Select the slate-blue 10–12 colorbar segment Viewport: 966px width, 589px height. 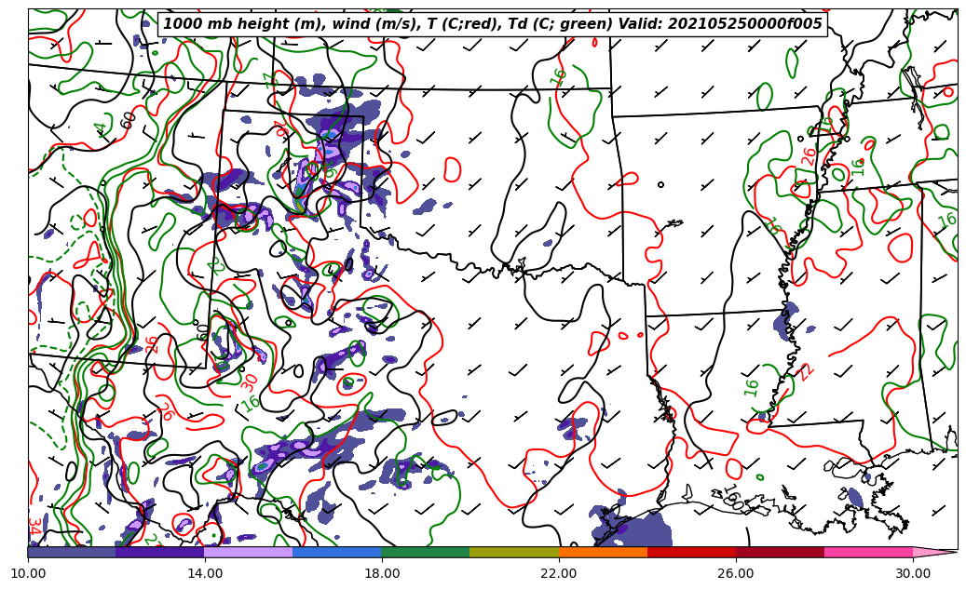pyautogui.click(x=72, y=553)
